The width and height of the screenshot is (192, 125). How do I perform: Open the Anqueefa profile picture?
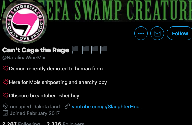coord(25,22)
